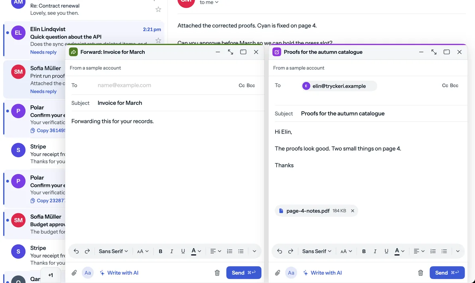Discard the Proofs for the autumn catalogue draft
This screenshot has height=283, width=475.
(420, 273)
